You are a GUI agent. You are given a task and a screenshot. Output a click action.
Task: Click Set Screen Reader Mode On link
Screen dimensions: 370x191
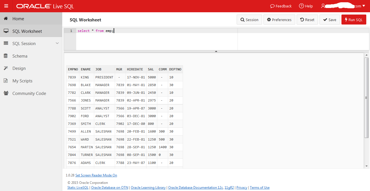coord(96,175)
